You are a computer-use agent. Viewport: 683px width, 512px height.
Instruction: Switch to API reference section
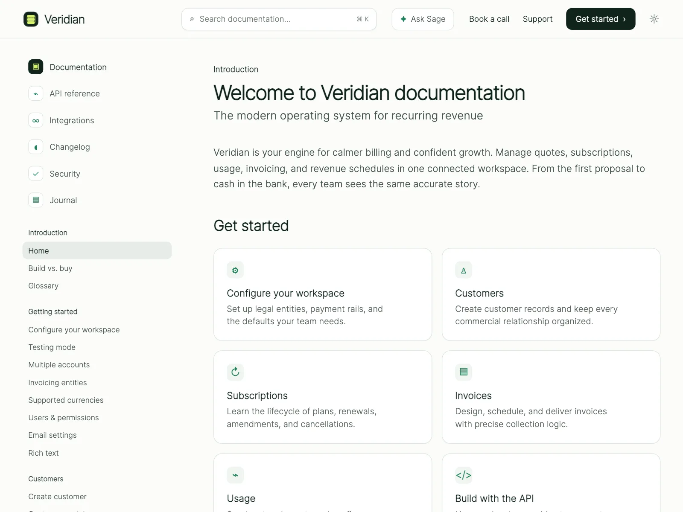coord(74,93)
